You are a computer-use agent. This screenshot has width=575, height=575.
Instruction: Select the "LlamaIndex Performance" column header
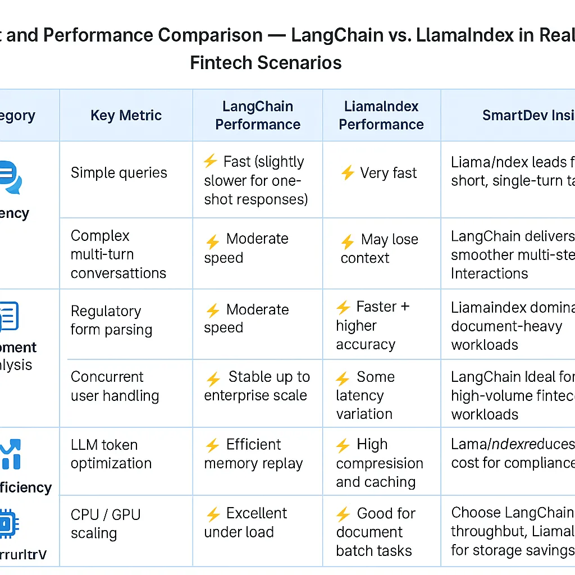point(381,116)
